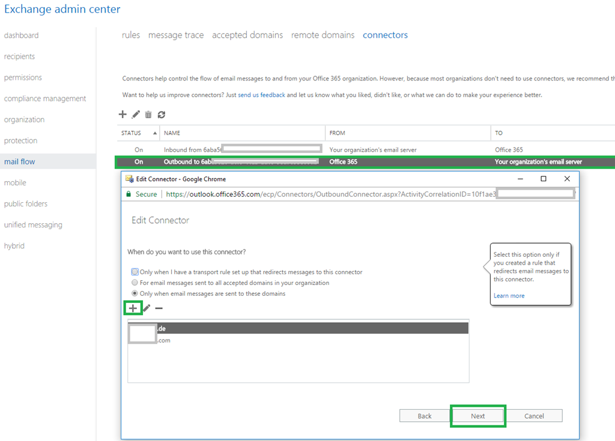Open the rules tab
This screenshot has width=615, height=441.
pos(131,35)
